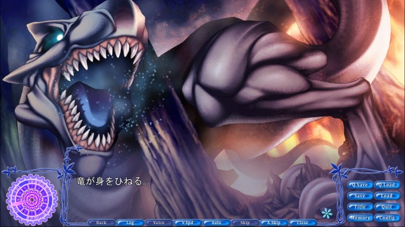This screenshot has height=227, width=405.
Task: Click the Q.Load button
Action: [387, 185]
